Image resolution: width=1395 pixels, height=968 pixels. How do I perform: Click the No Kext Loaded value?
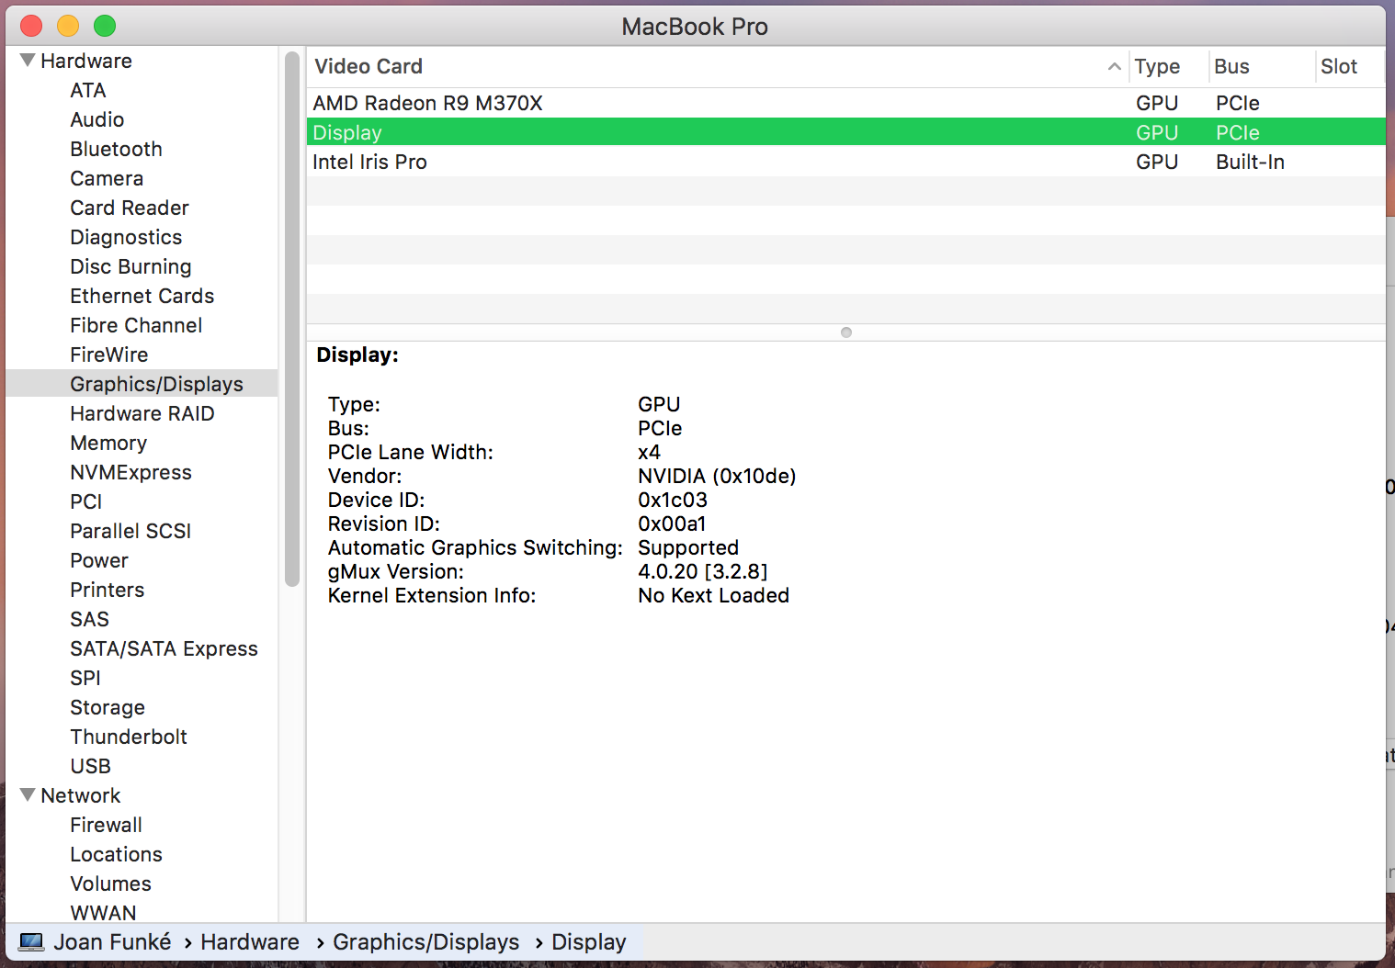(713, 595)
